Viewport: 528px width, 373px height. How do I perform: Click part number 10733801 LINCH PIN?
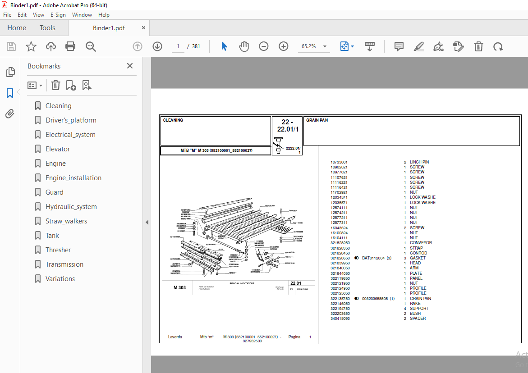coord(380,162)
